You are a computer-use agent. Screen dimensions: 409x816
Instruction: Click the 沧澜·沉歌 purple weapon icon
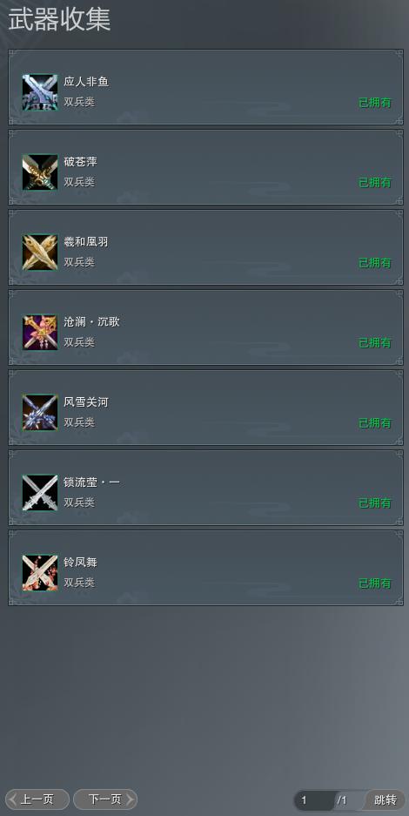40,333
